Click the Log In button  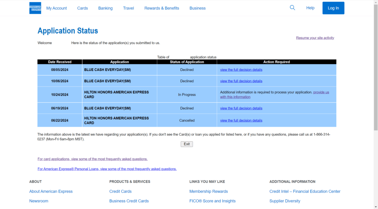pos(333,8)
